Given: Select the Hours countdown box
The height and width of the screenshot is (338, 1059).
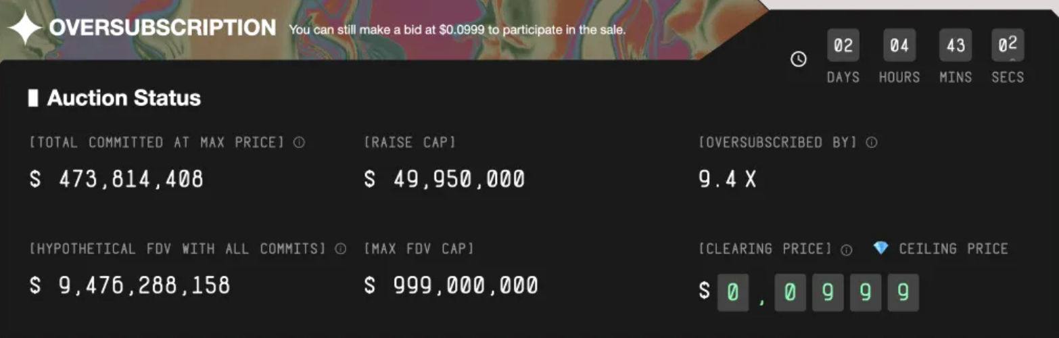Looking at the screenshot, I should [899, 46].
